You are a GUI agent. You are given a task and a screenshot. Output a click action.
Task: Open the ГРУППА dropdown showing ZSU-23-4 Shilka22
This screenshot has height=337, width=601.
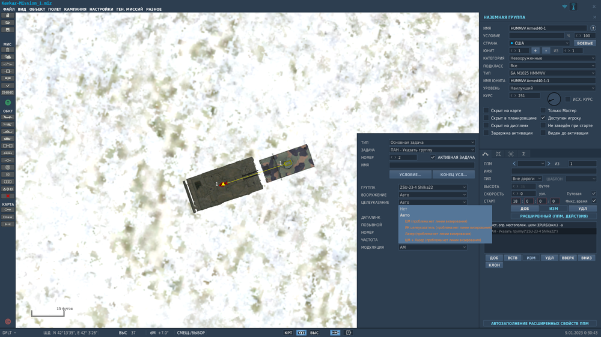433,188
